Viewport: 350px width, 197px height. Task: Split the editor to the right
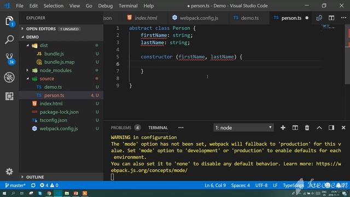(x=331, y=18)
